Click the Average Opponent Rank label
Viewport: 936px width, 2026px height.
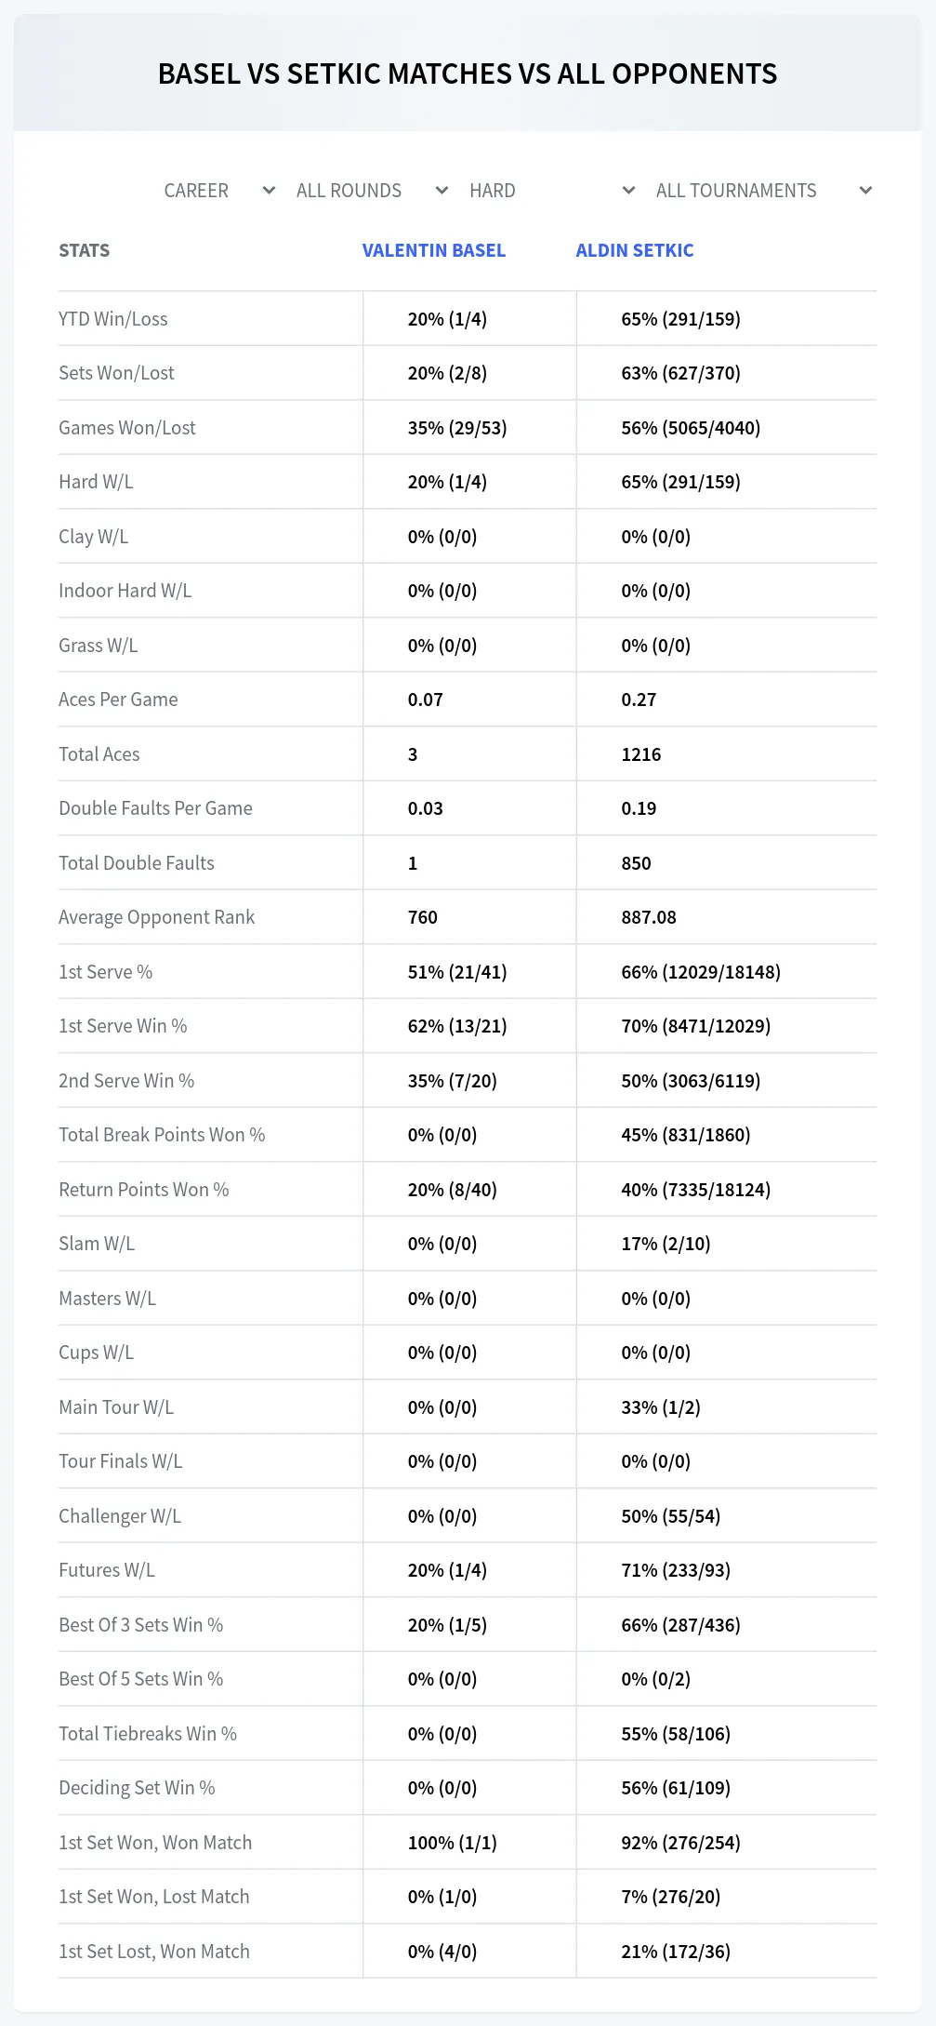(157, 917)
